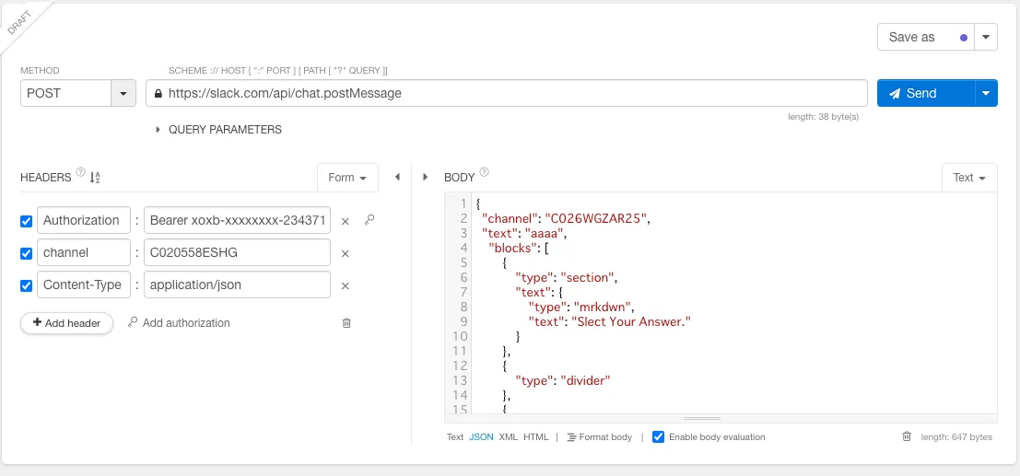Click the trash icon below body editor
This screenshot has width=1020, height=476.
907,436
